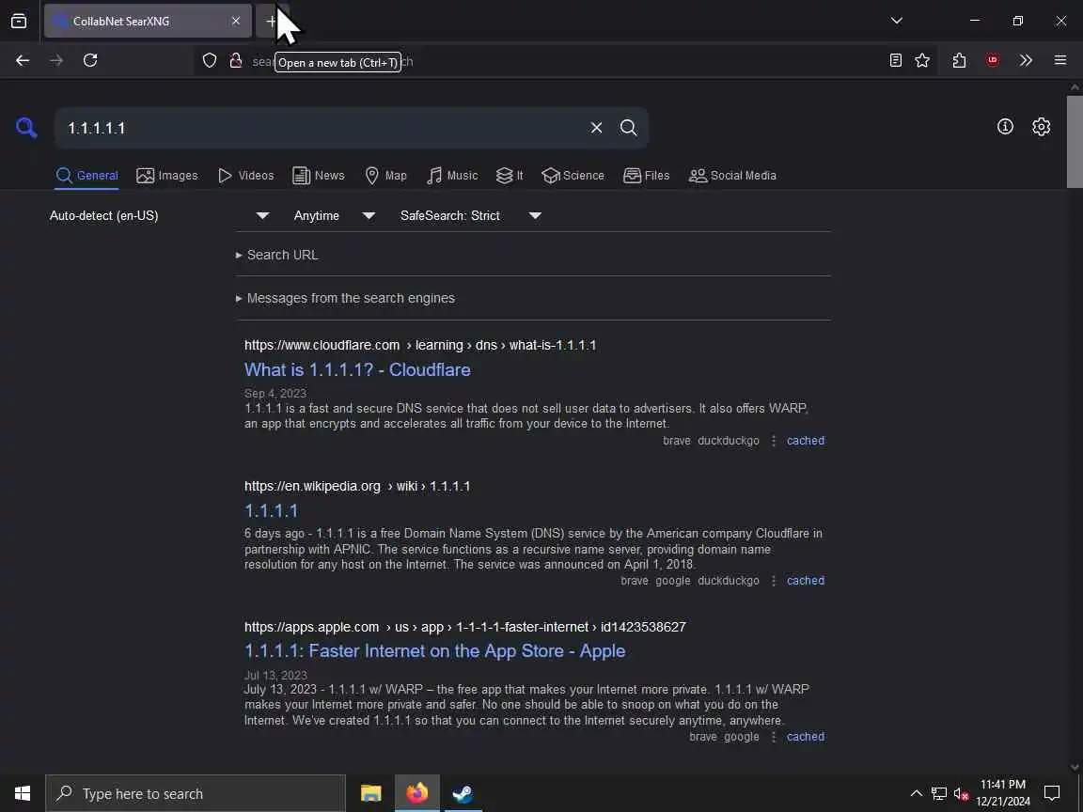
Task: Expand Messages from the search engines
Action: coord(345,298)
